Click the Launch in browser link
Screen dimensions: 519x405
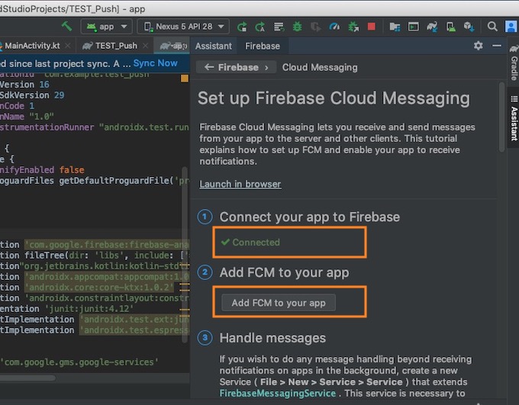coord(240,184)
